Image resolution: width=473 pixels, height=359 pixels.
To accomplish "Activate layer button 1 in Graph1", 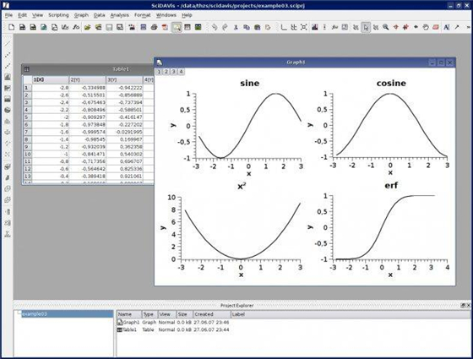I will [159, 72].
